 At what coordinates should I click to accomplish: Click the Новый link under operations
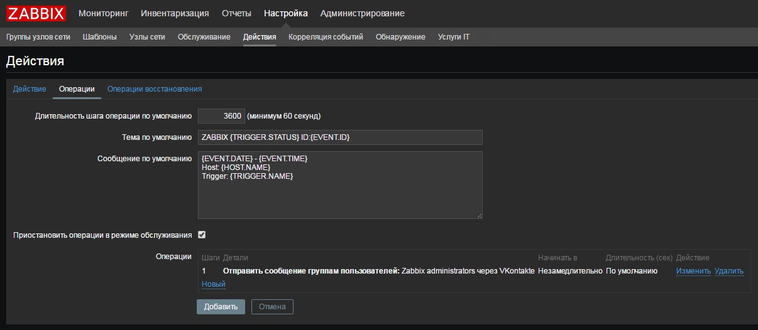pyautogui.click(x=214, y=284)
